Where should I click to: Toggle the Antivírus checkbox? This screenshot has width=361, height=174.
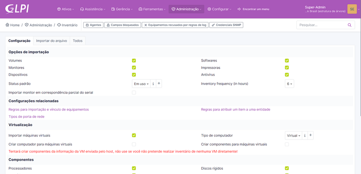[287, 75]
